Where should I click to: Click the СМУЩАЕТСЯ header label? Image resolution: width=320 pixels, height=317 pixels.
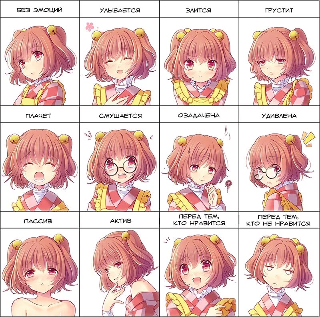pyautogui.click(x=120, y=116)
